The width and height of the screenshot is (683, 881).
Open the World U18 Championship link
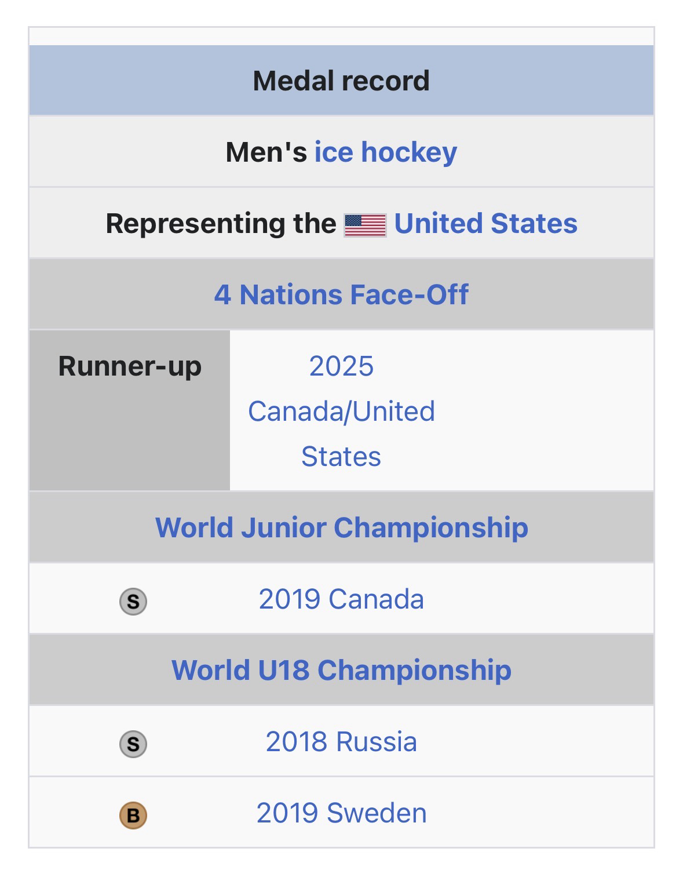coord(342,670)
